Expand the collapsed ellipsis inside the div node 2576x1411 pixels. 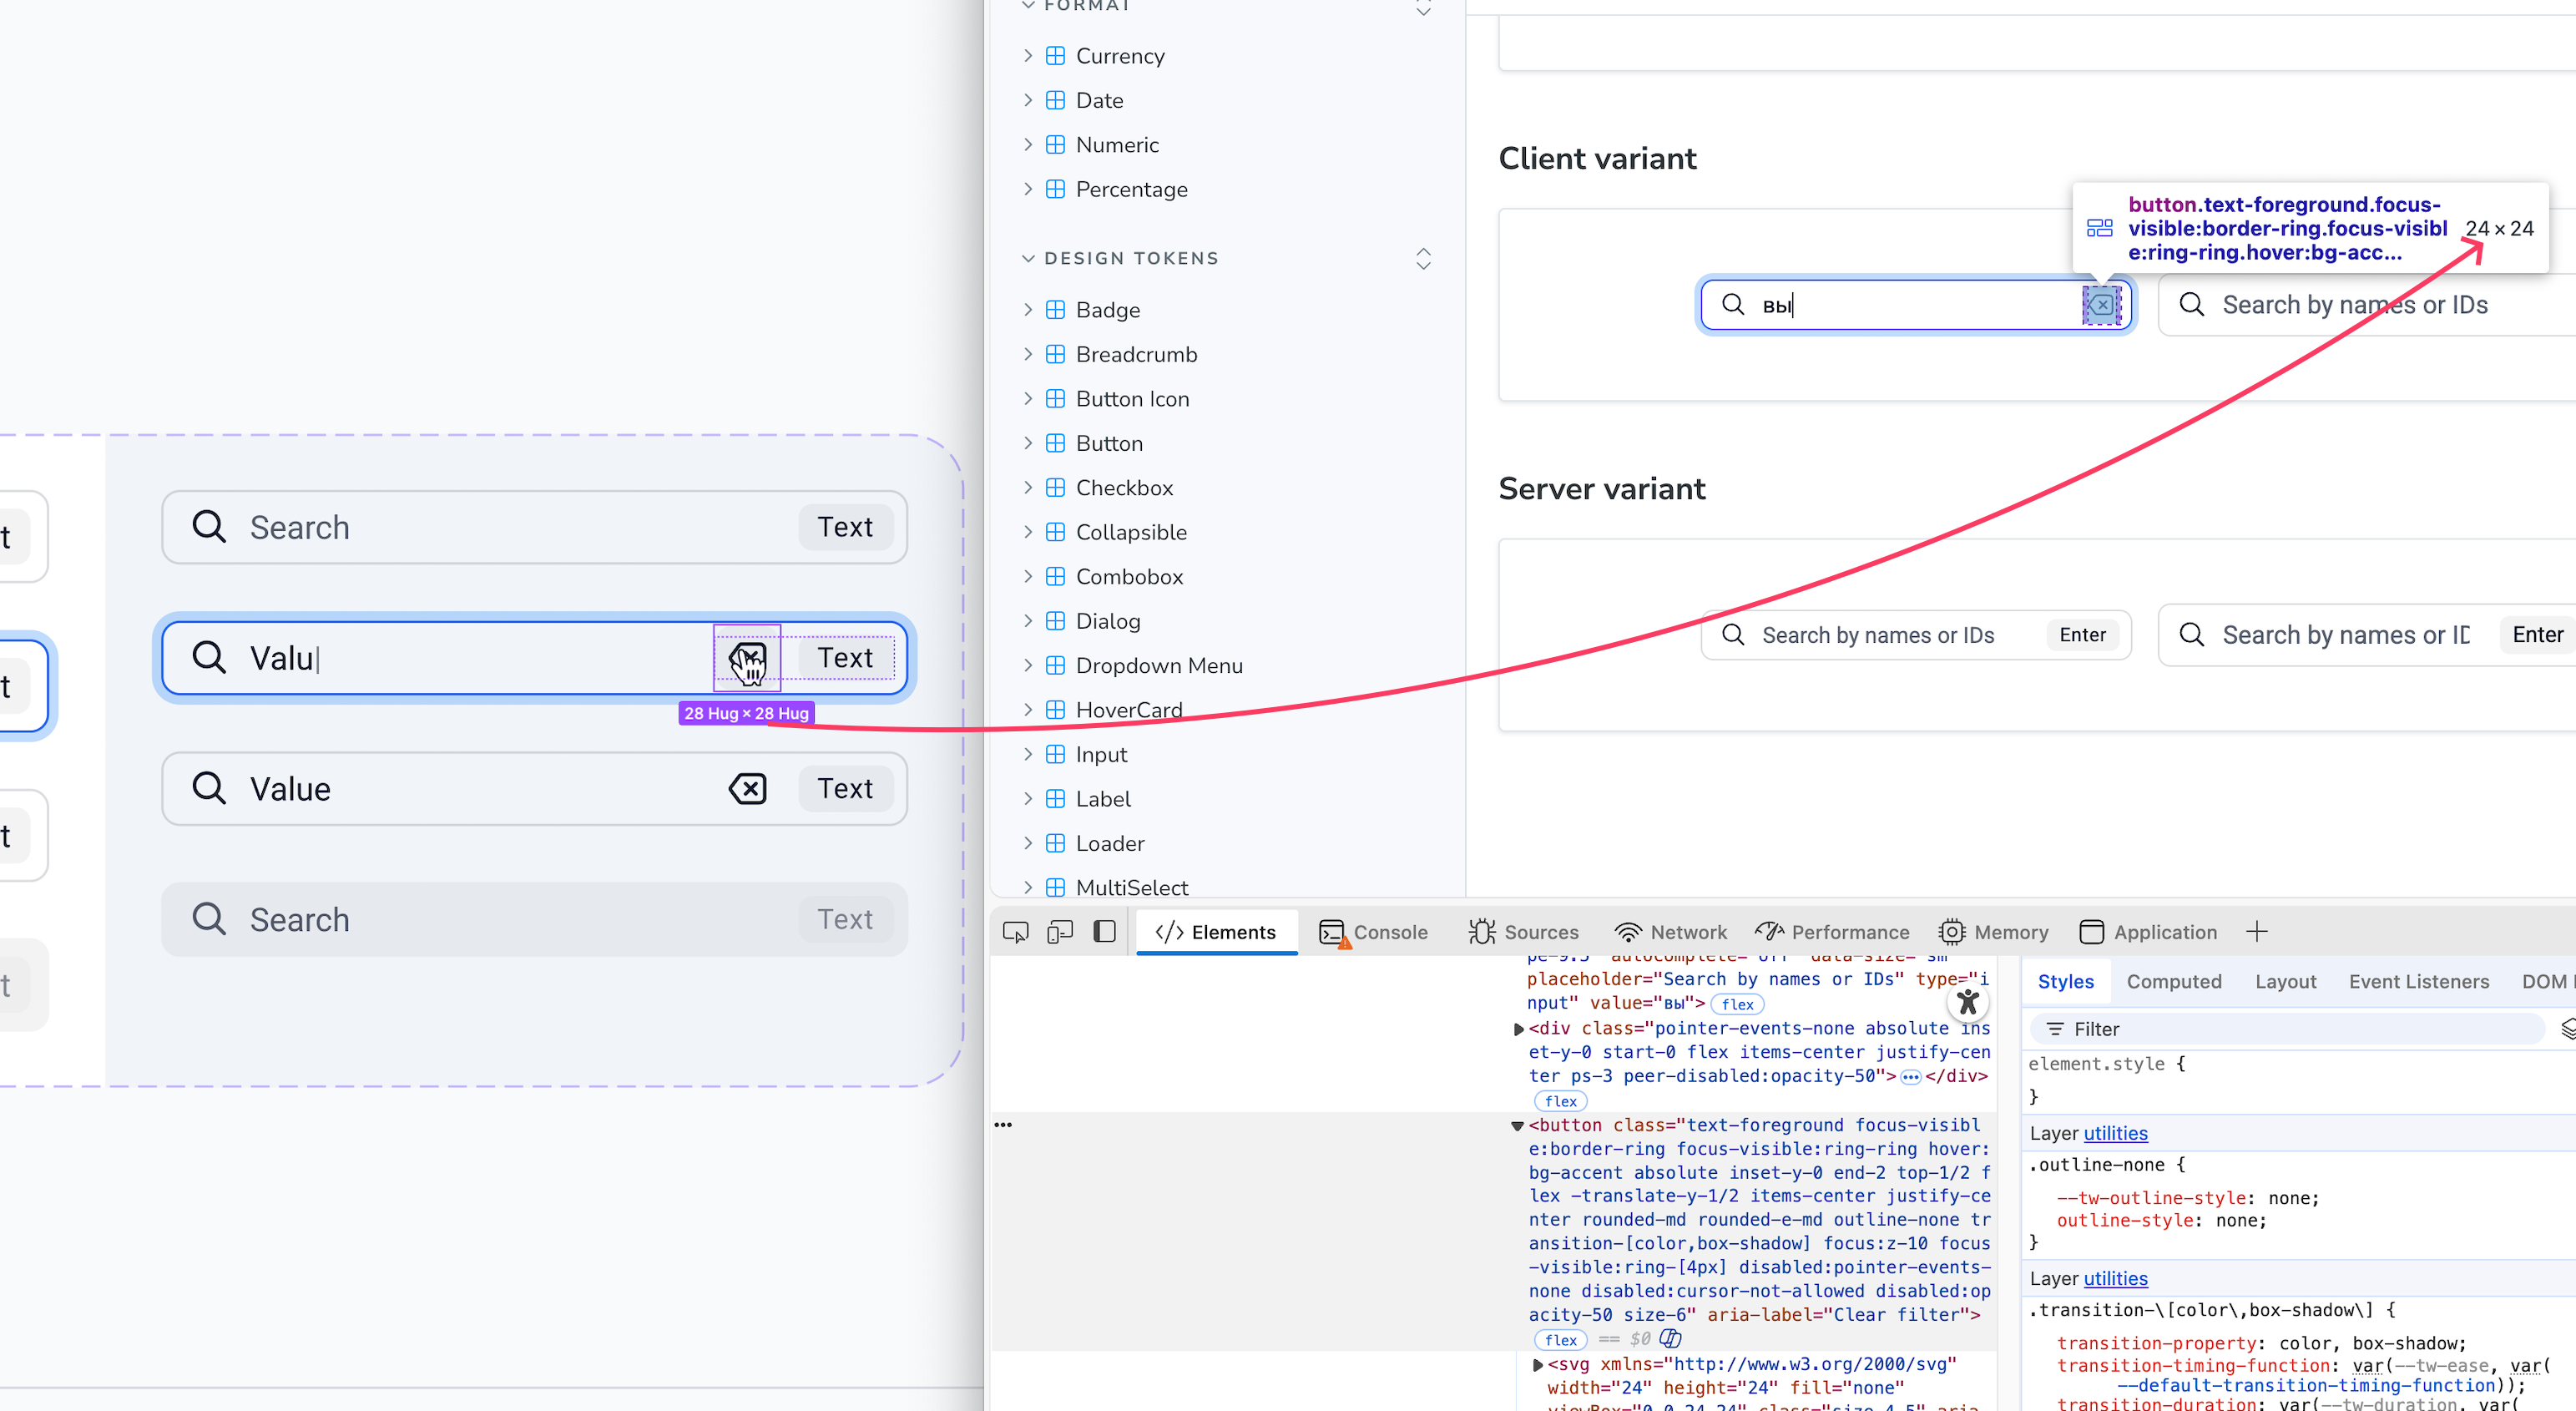(1911, 1077)
